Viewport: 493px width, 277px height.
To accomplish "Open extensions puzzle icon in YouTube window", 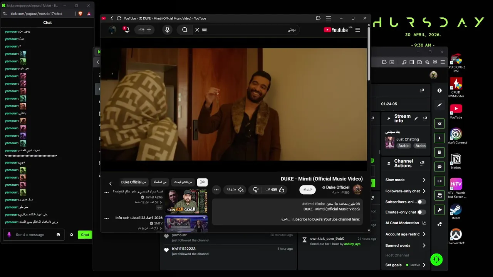I will (x=318, y=18).
